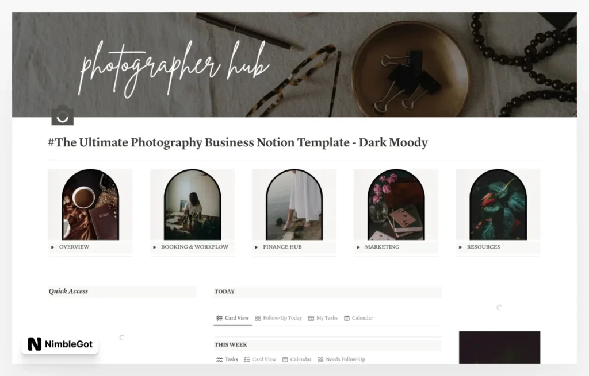Switch to the My Tasks tab

click(x=326, y=317)
